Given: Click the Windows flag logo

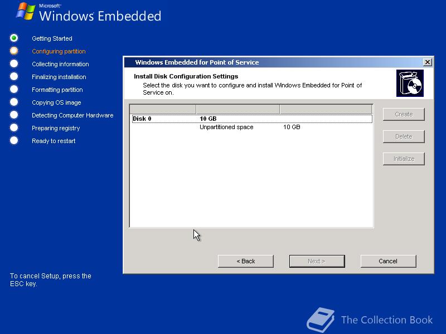Looking at the screenshot, I should [26, 11].
